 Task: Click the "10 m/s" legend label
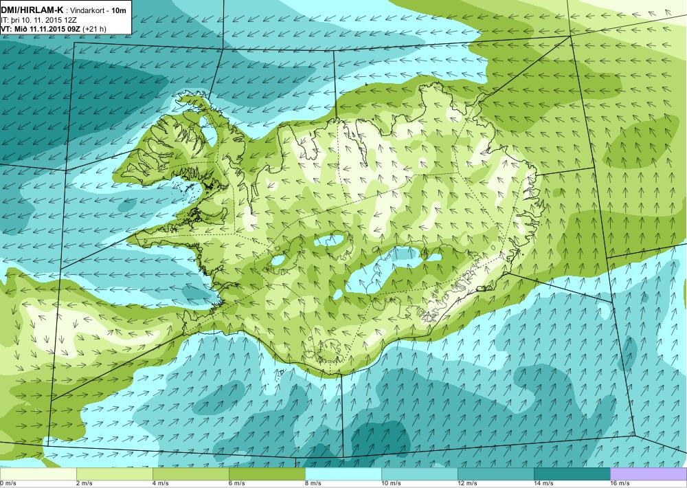pos(392,484)
